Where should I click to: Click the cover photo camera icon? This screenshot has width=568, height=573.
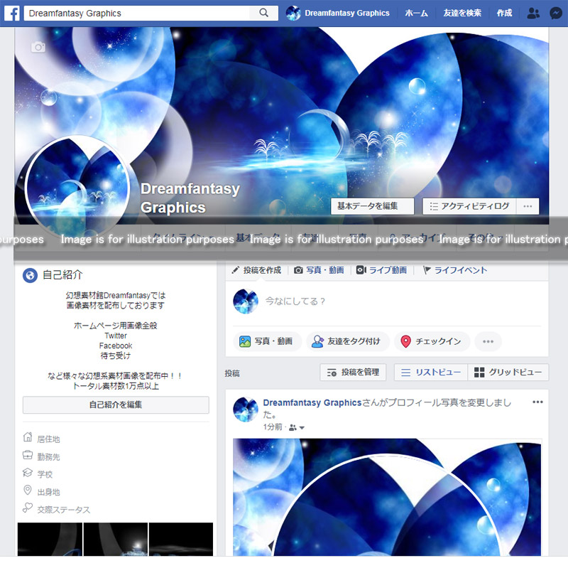[x=38, y=47]
